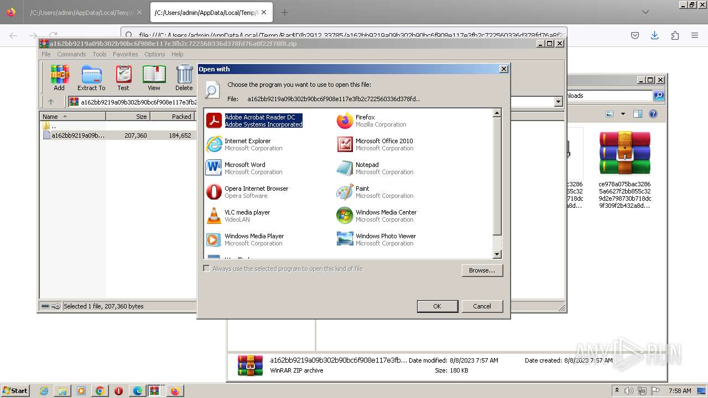Toggle Explorer preview pane icon
The width and height of the screenshot is (708, 398).
pyautogui.click(x=638, y=114)
